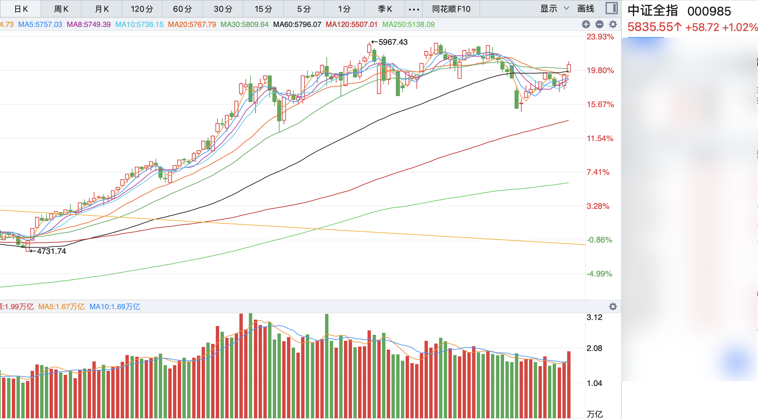Click the MA60 indicator label
The height and width of the screenshot is (419, 758).
click(x=297, y=25)
